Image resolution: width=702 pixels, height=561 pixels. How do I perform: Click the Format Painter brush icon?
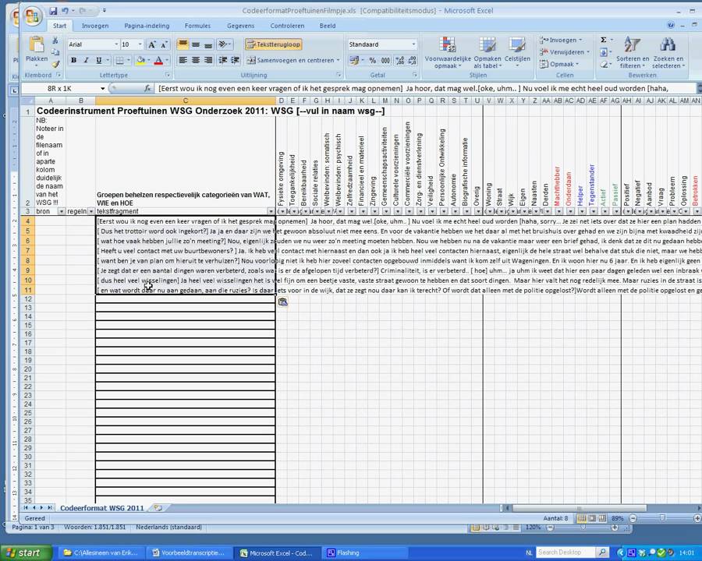(x=55, y=64)
